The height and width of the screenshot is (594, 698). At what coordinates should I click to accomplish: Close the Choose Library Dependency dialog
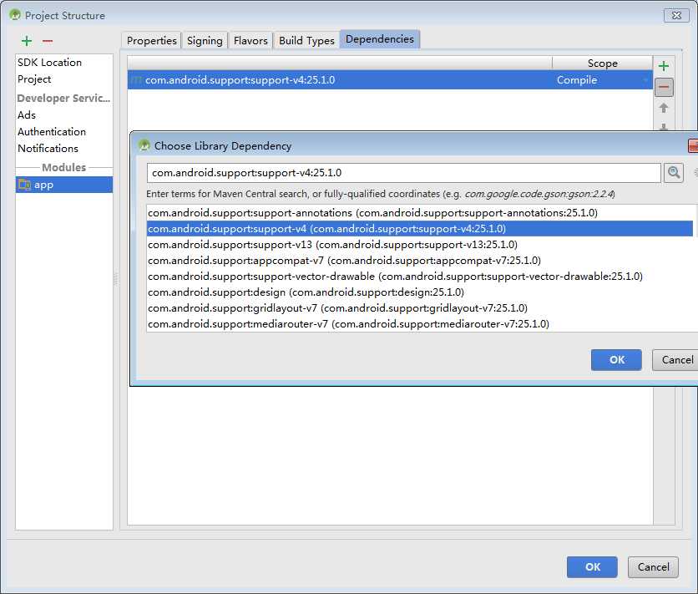(x=693, y=145)
